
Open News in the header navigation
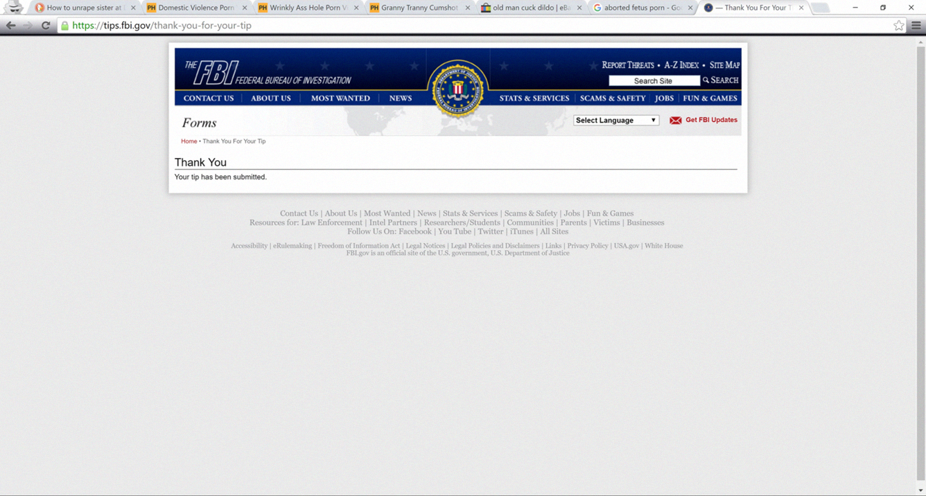401,98
